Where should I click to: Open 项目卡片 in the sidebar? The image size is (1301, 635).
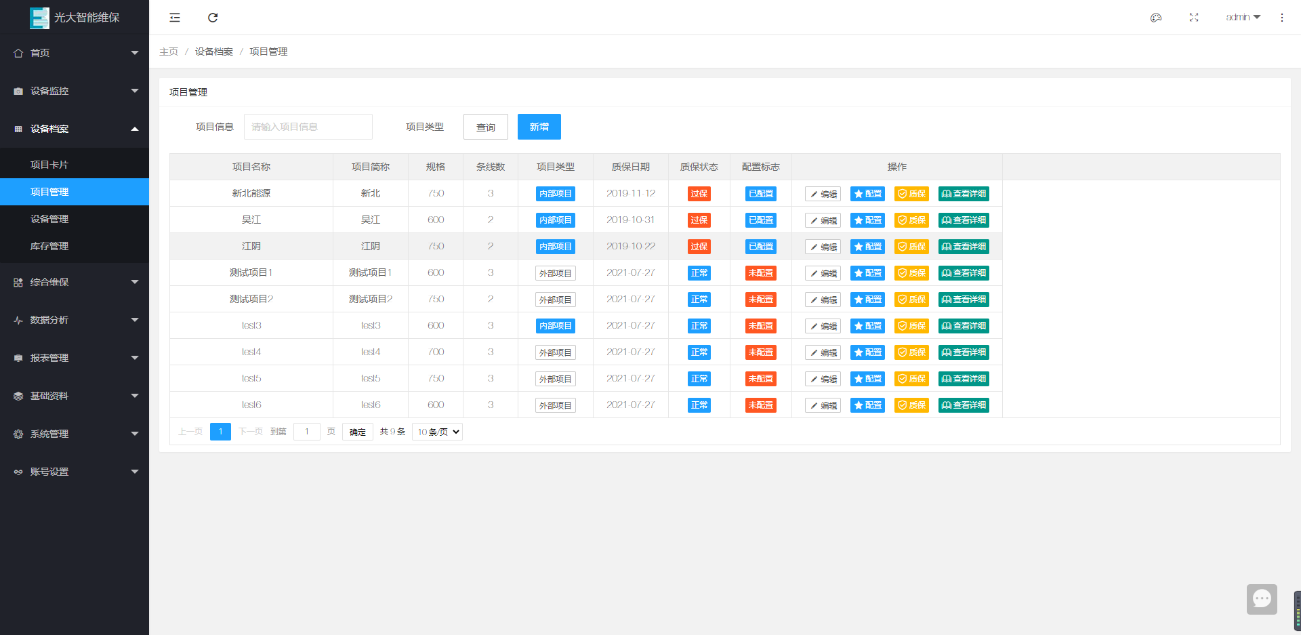click(75, 165)
